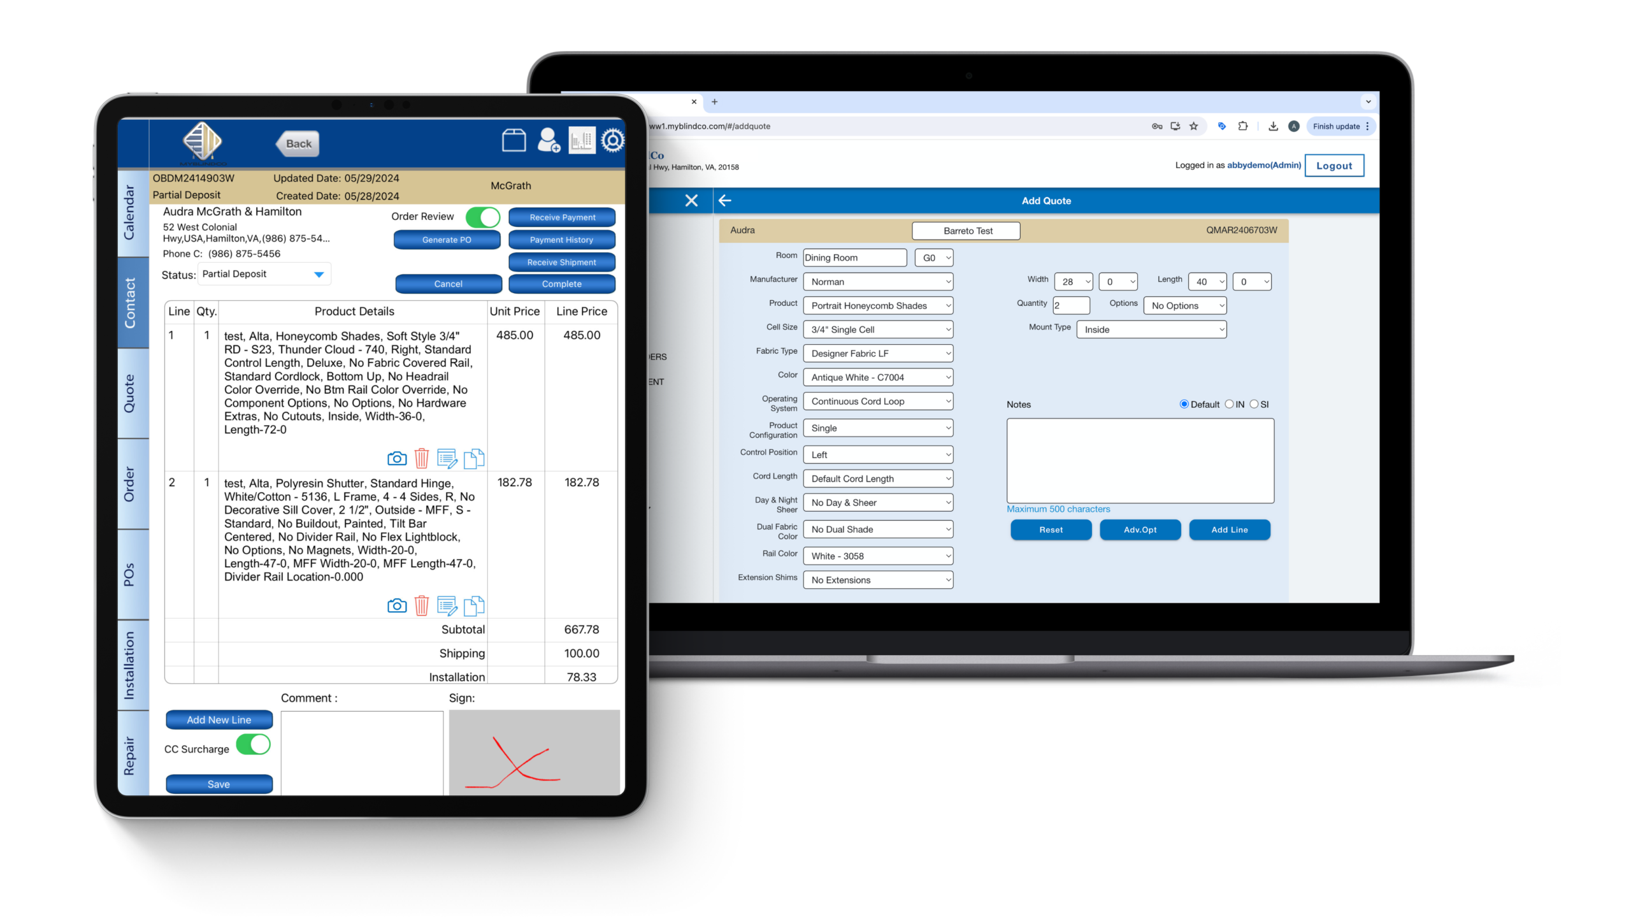Click the Settings gear icon in order header
1631x917 pixels.
pyautogui.click(x=614, y=143)
